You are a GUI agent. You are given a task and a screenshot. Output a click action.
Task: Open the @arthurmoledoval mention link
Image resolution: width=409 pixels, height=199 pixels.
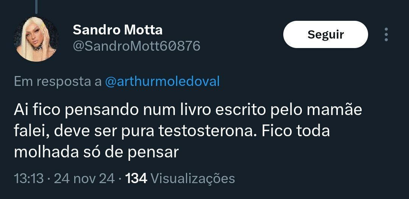[162, 81]
